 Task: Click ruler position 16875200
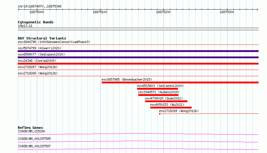pyautogui.click(x=163, y=12)
